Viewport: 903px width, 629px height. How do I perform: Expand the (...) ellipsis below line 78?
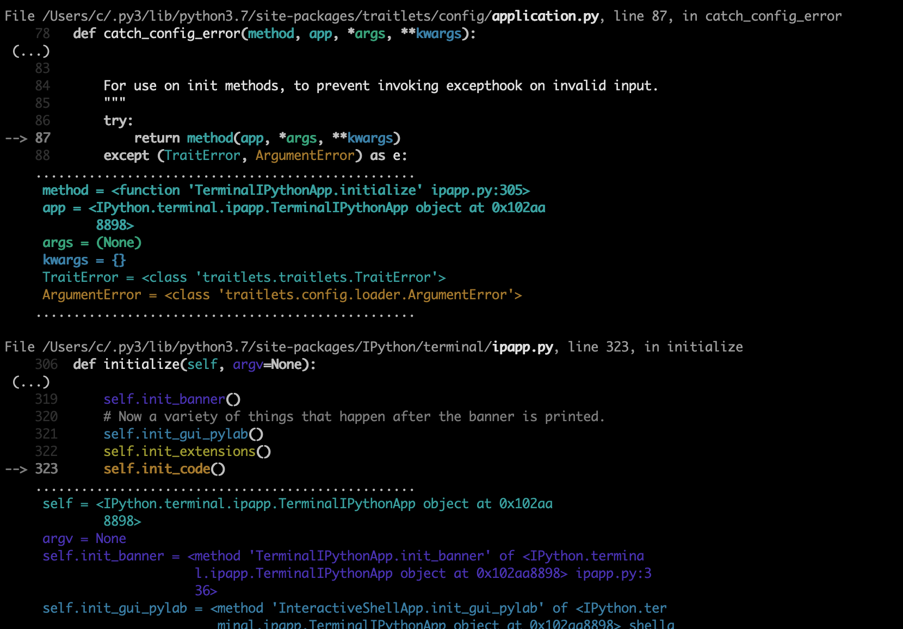click(x=31, y=51)
